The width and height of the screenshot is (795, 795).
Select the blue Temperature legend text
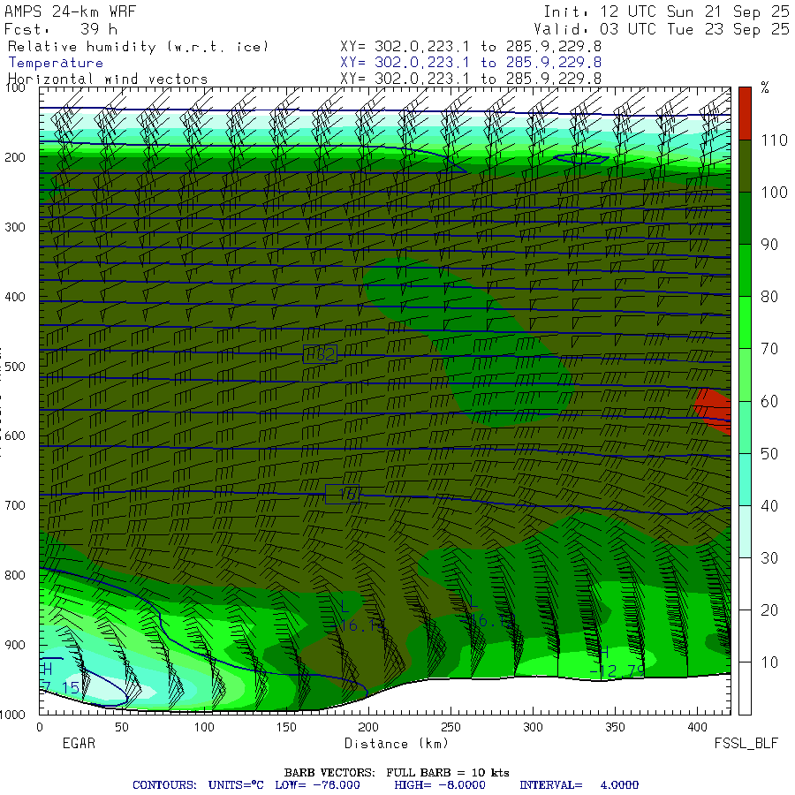[56, 63]
